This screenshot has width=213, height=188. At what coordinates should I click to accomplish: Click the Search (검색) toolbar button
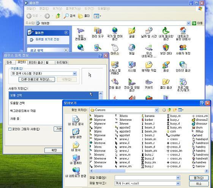click(x=69, y=16)
